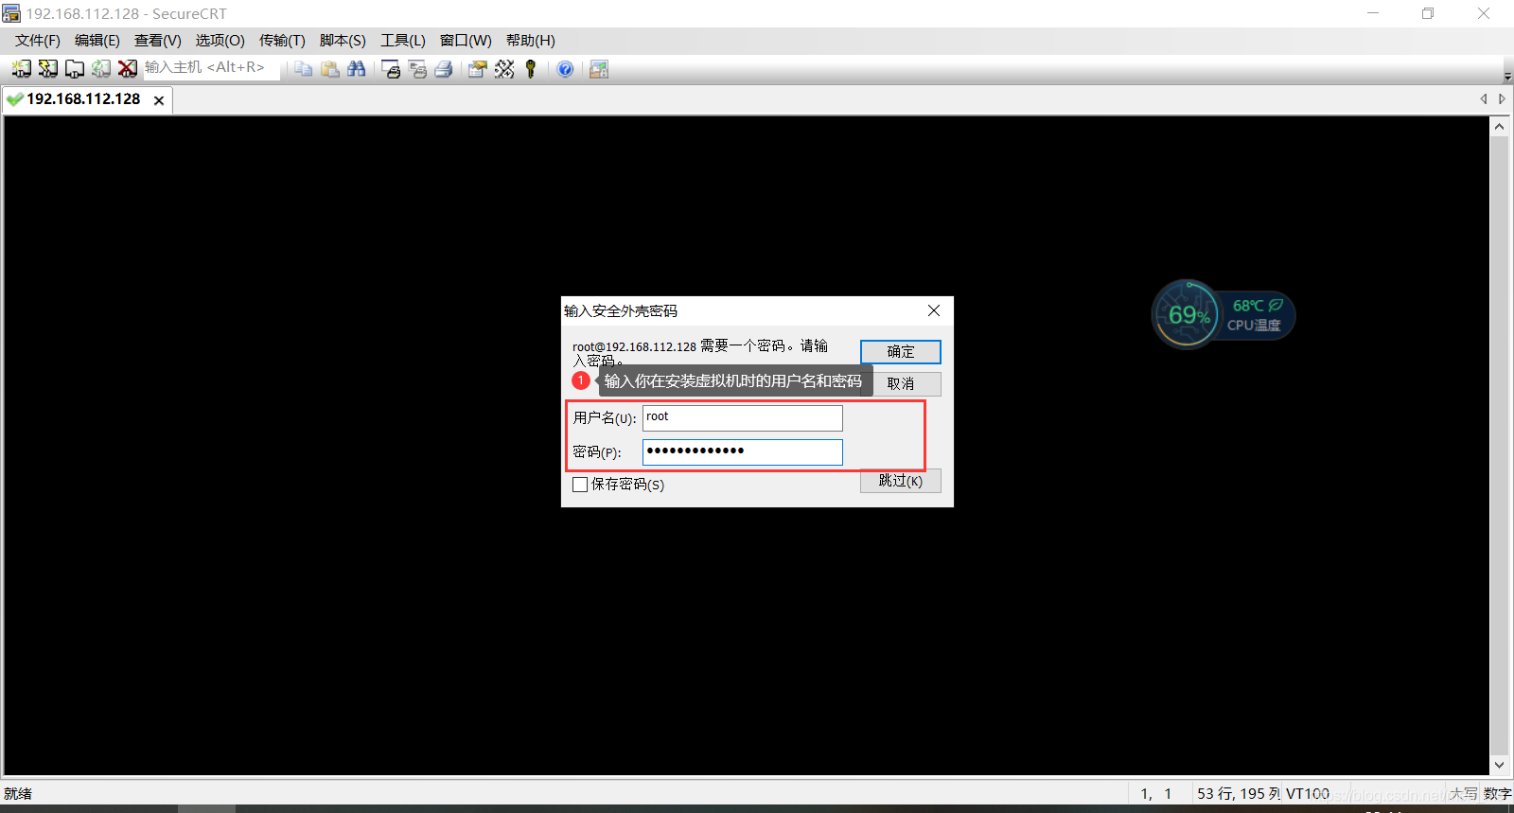Open the 选项(O) menu
Viewport: 1514px width, 813px height.
(220, 41)
